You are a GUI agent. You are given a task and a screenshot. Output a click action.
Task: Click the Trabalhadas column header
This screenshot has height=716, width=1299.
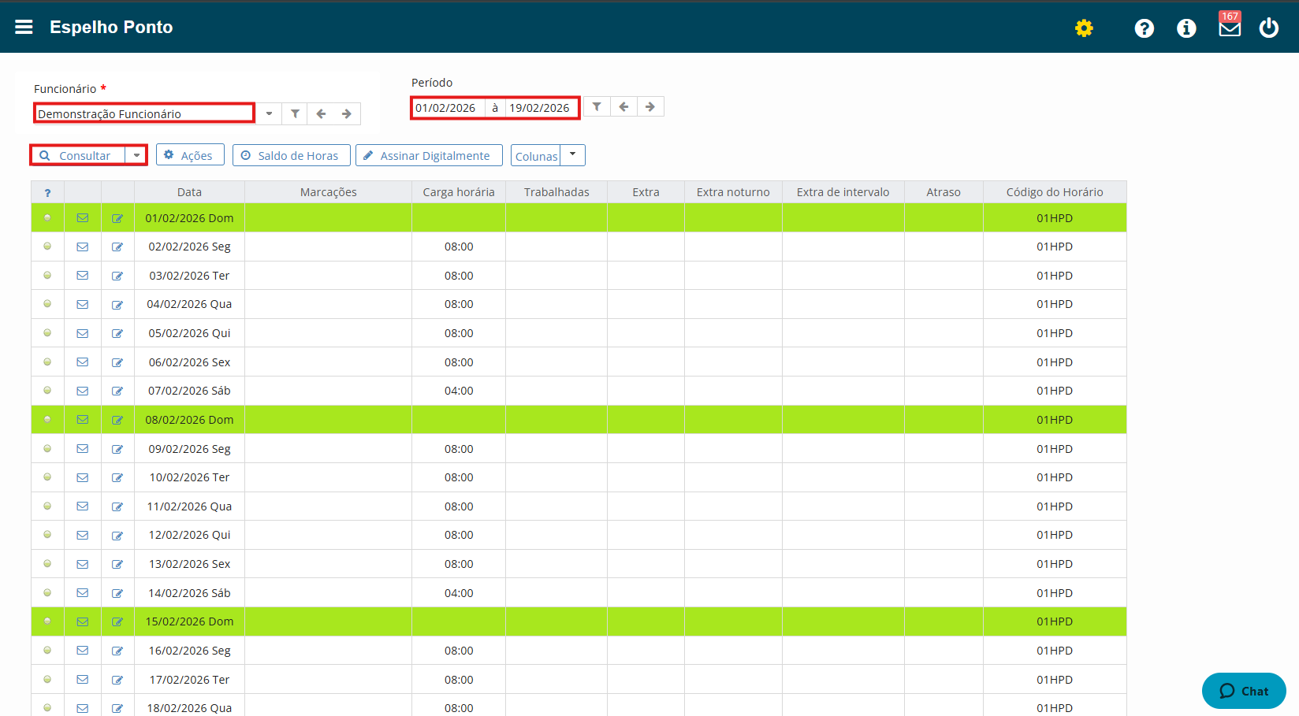(x=556, y=192)
